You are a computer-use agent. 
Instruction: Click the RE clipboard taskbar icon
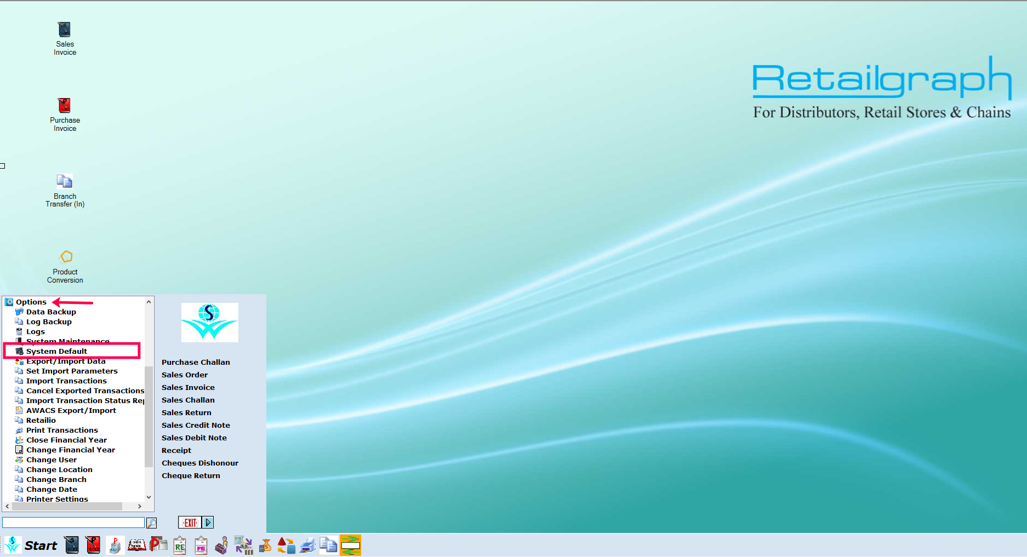click(180, 545)
